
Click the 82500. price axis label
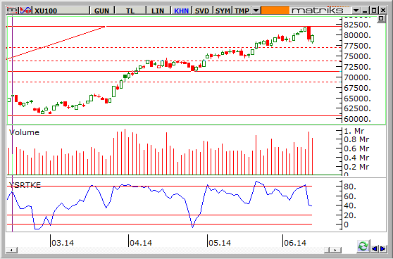coord(358,25)
